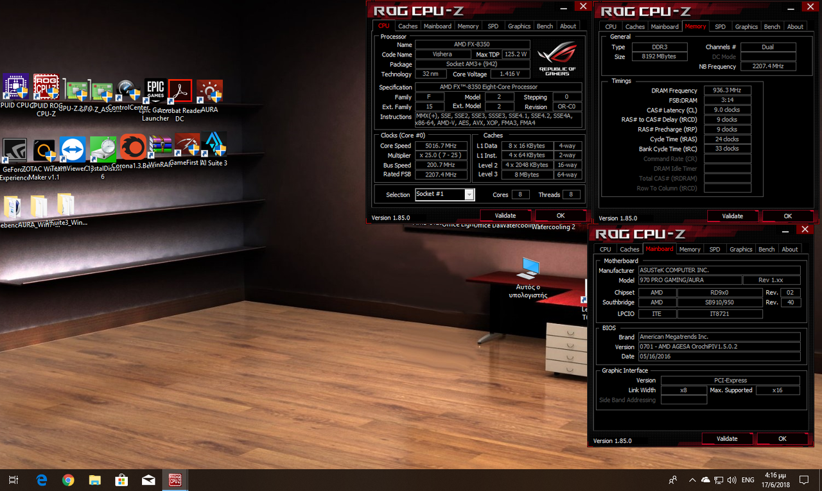Open the Action Center notifications icon
822x491 pixels.
(x=804, y=480)
